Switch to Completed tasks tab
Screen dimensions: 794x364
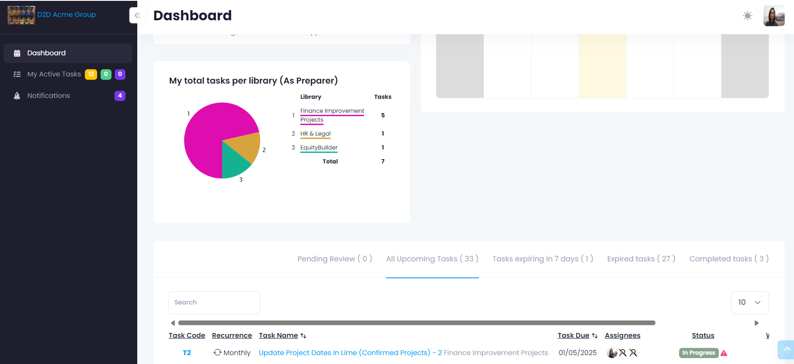728,259
